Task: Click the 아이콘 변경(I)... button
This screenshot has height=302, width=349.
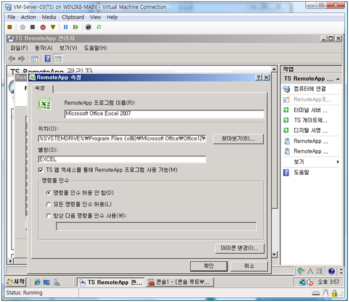Action: 240,248
